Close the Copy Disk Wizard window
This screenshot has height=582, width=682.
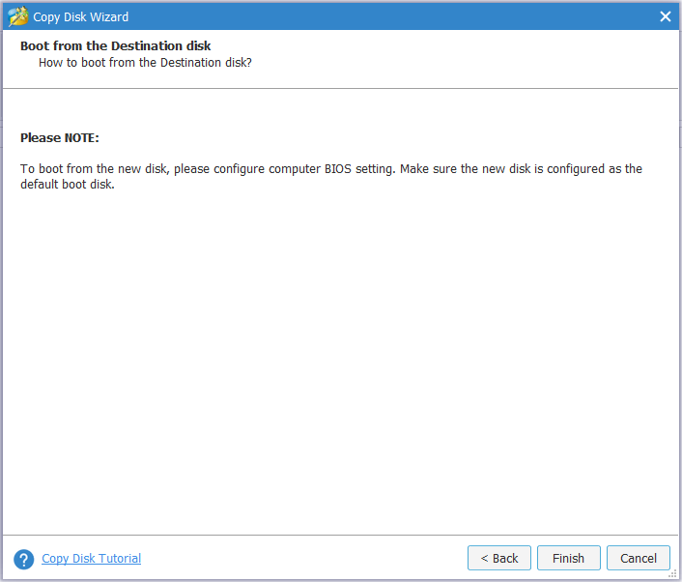coord(665,16)
